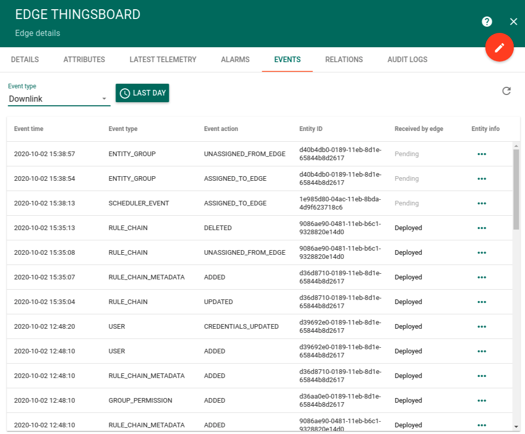Show entity info for SCHEDULER_EVENT row
525x434 pixels.
point(481,203)
